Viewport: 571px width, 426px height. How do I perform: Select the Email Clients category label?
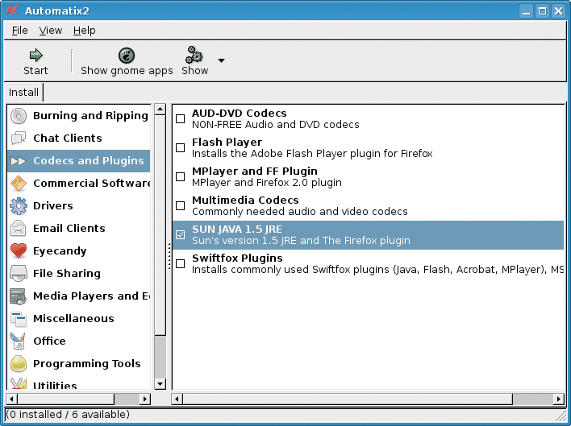69,228
